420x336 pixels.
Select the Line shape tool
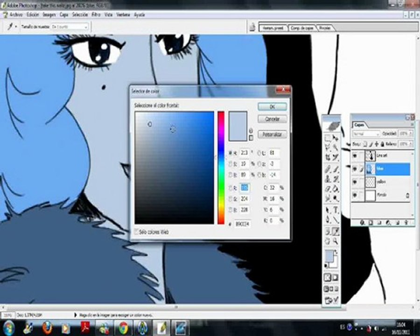click(336, 220)
